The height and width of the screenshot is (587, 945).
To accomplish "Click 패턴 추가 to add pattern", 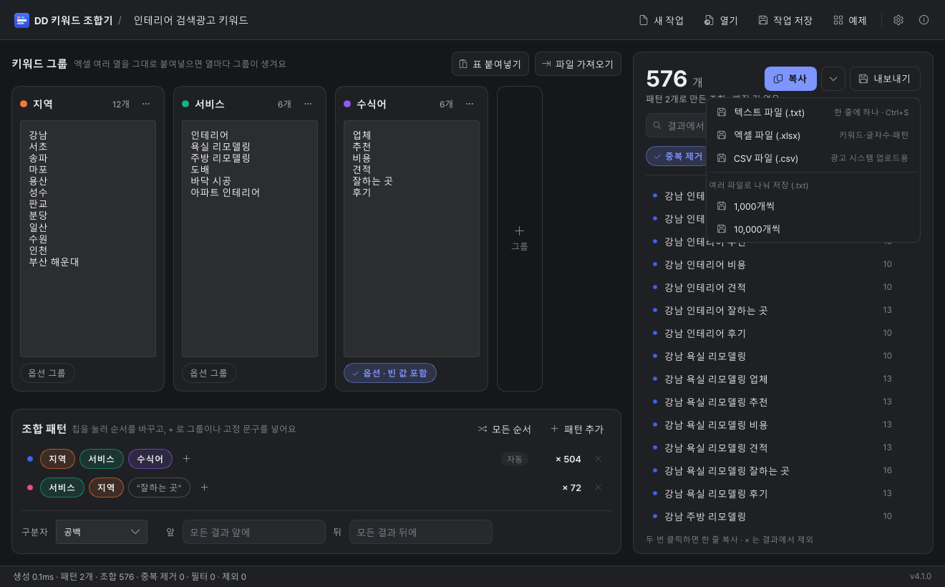I will click(577, 429).
